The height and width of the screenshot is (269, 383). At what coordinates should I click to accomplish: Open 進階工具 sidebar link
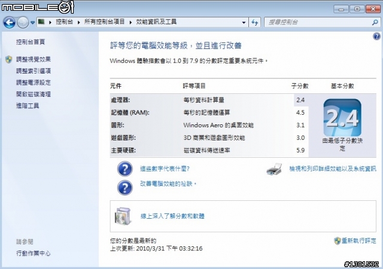coord(28,106)
